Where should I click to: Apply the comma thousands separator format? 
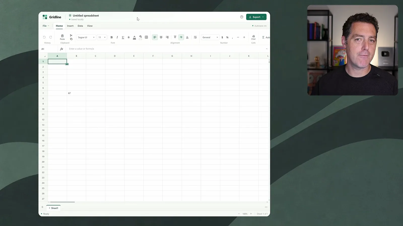point(232,37)
